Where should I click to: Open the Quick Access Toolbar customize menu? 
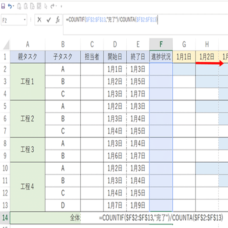coord(61,6)
